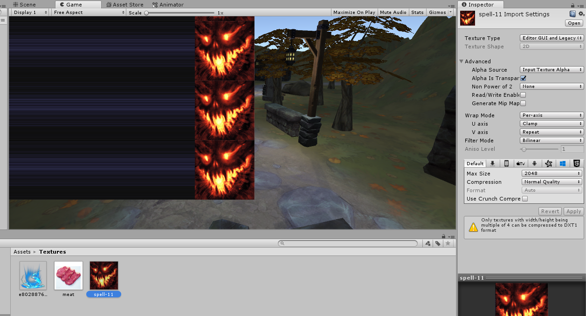Select the spell-11 texture thumbnail

point(104,276)
